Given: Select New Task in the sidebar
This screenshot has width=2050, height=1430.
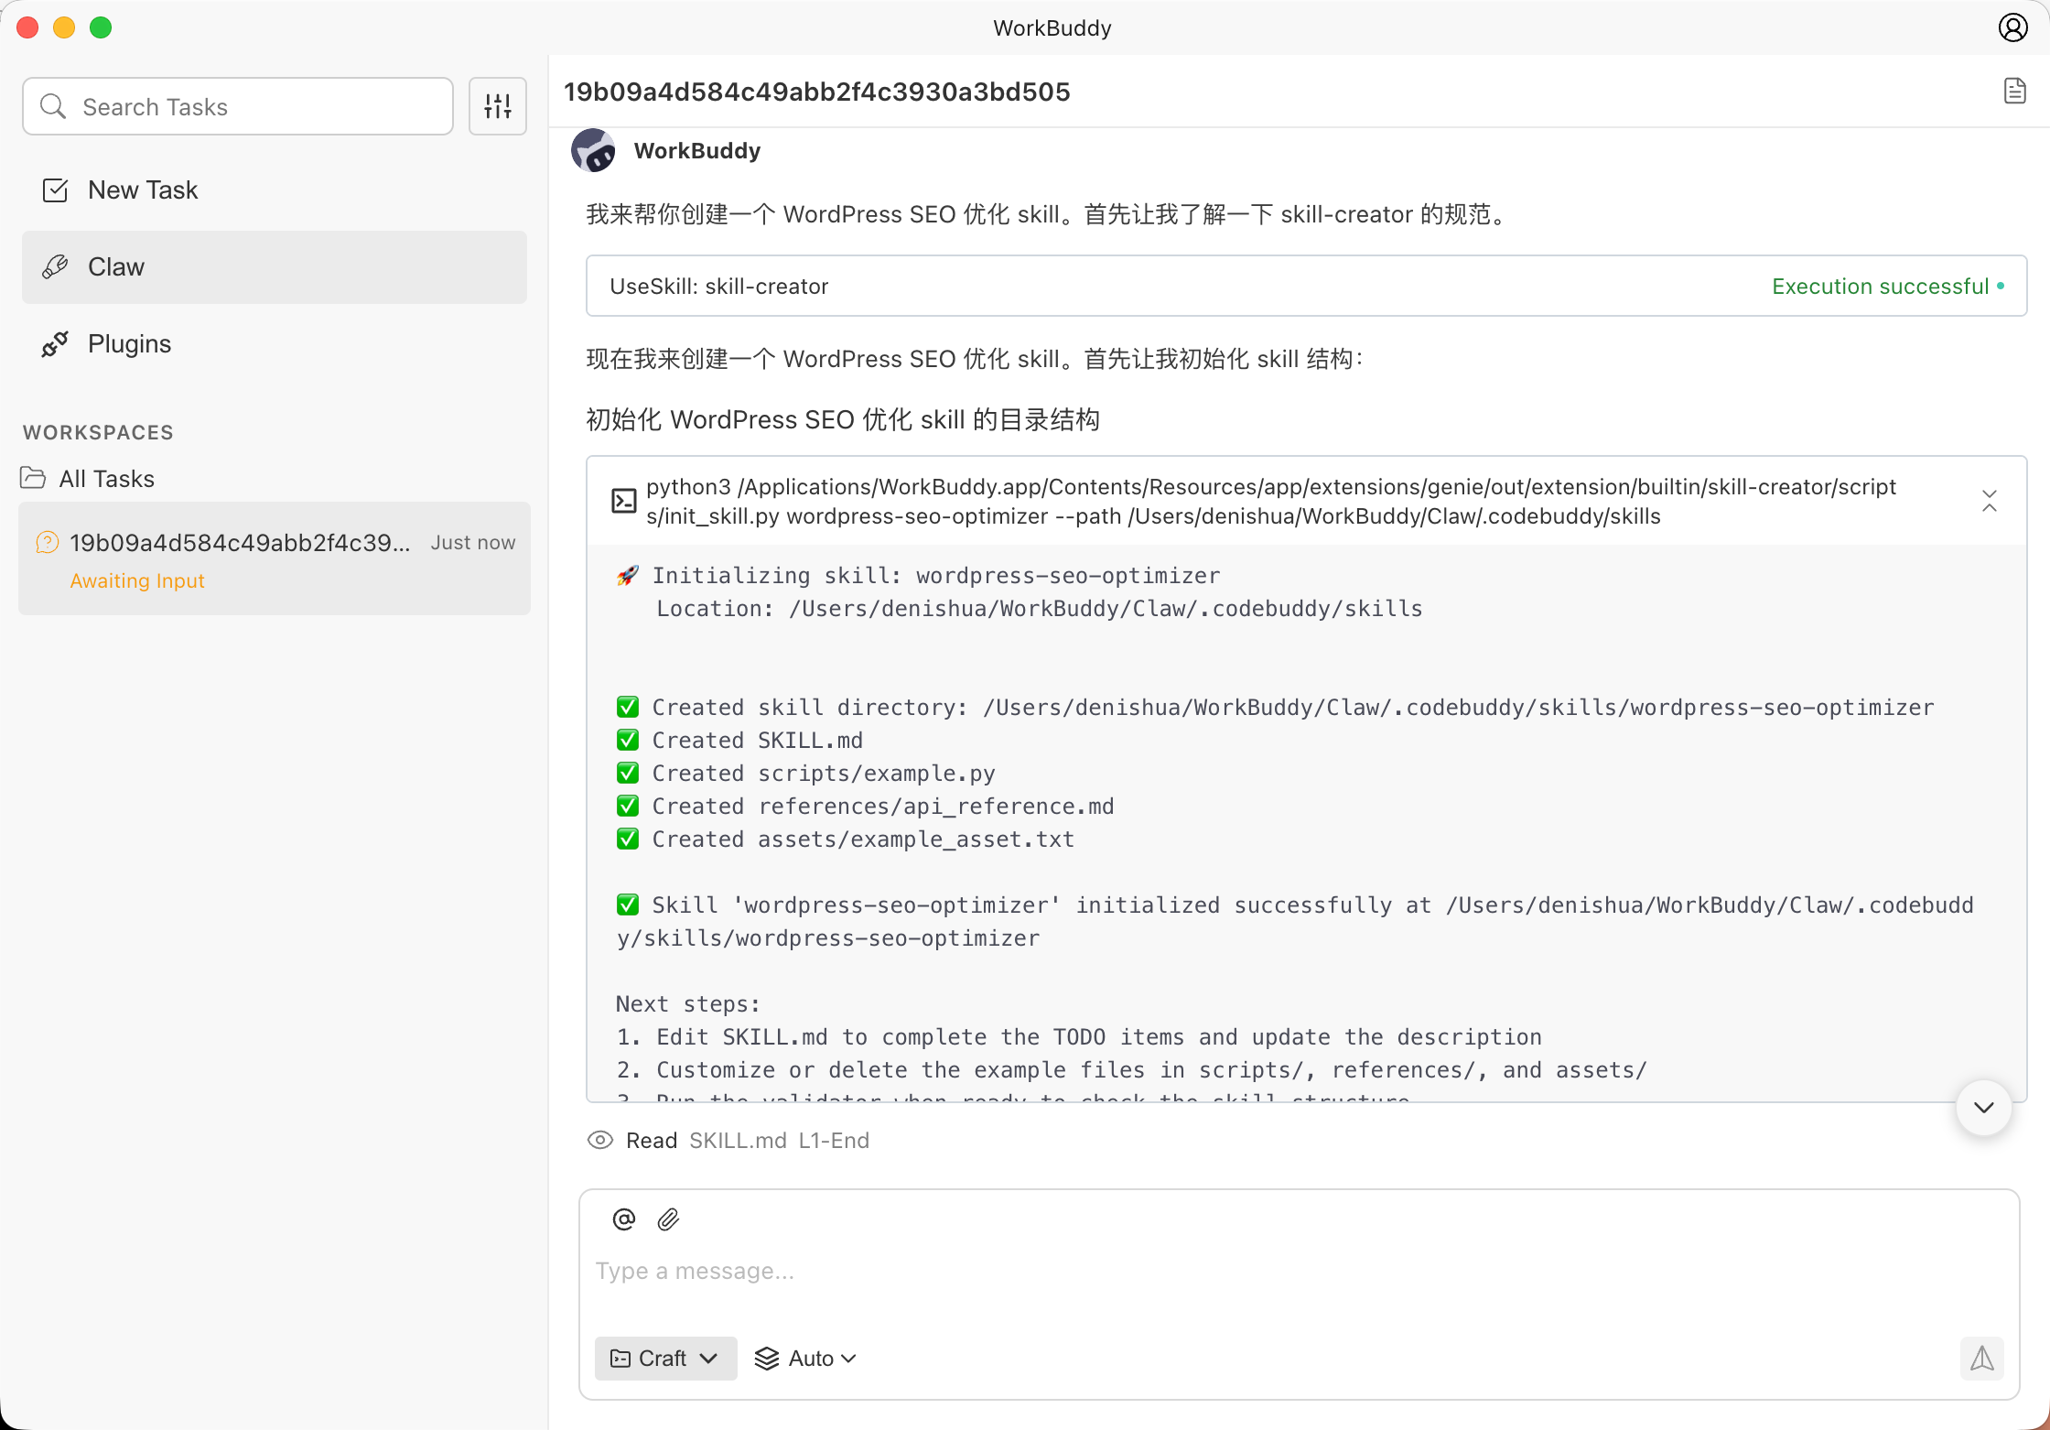Looking at the screenshot, I should coord(275,190).
